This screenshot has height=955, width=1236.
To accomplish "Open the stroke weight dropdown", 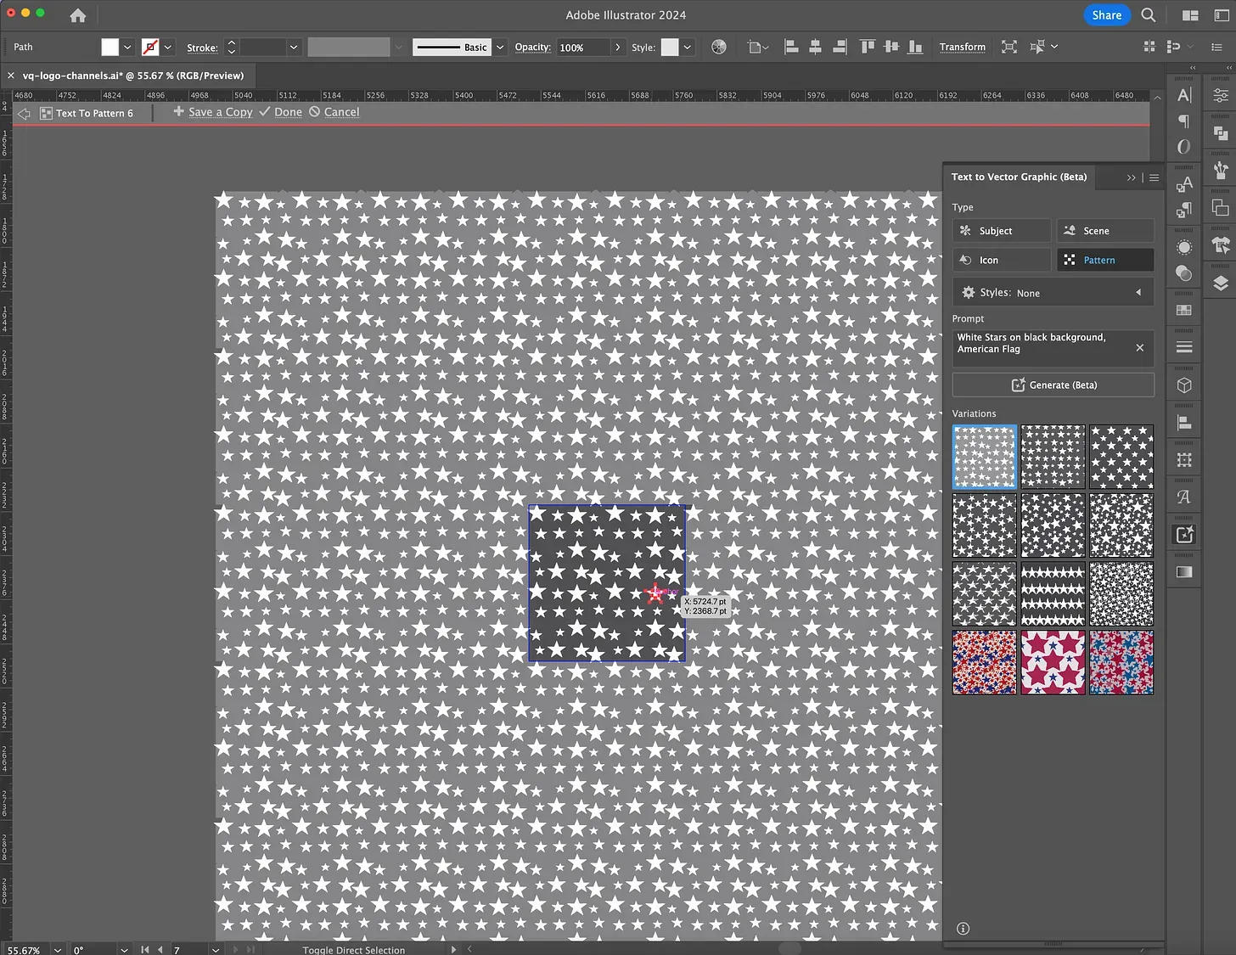I will point(294,47).
